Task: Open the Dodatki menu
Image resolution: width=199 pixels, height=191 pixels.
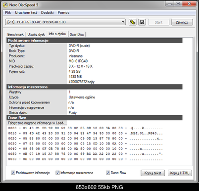Action: click(x=47, y=12)
